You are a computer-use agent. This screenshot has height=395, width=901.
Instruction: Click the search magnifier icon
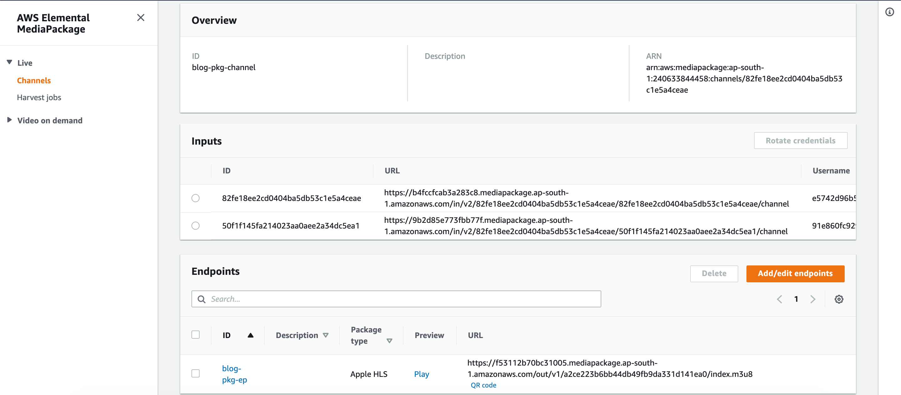point(201,299)
